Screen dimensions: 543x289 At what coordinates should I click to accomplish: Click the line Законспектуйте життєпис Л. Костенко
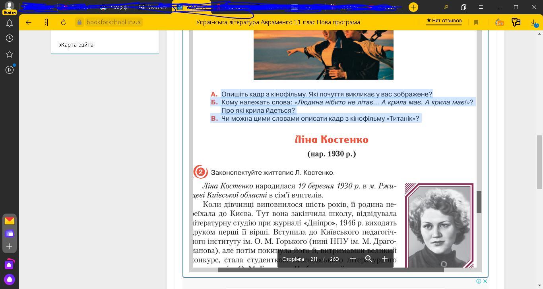pyautogui.click(x=273, y=172)
